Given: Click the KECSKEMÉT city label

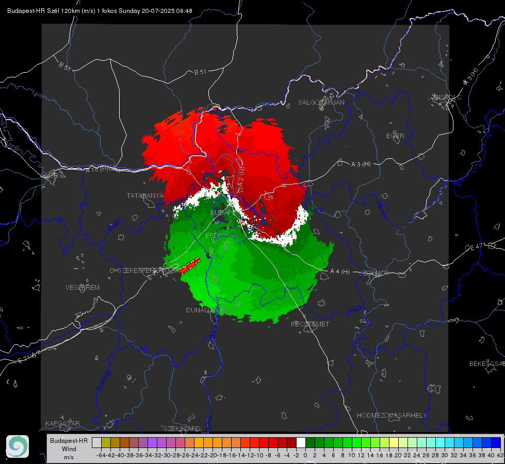Looking at the screenshot, I should 310,324.
